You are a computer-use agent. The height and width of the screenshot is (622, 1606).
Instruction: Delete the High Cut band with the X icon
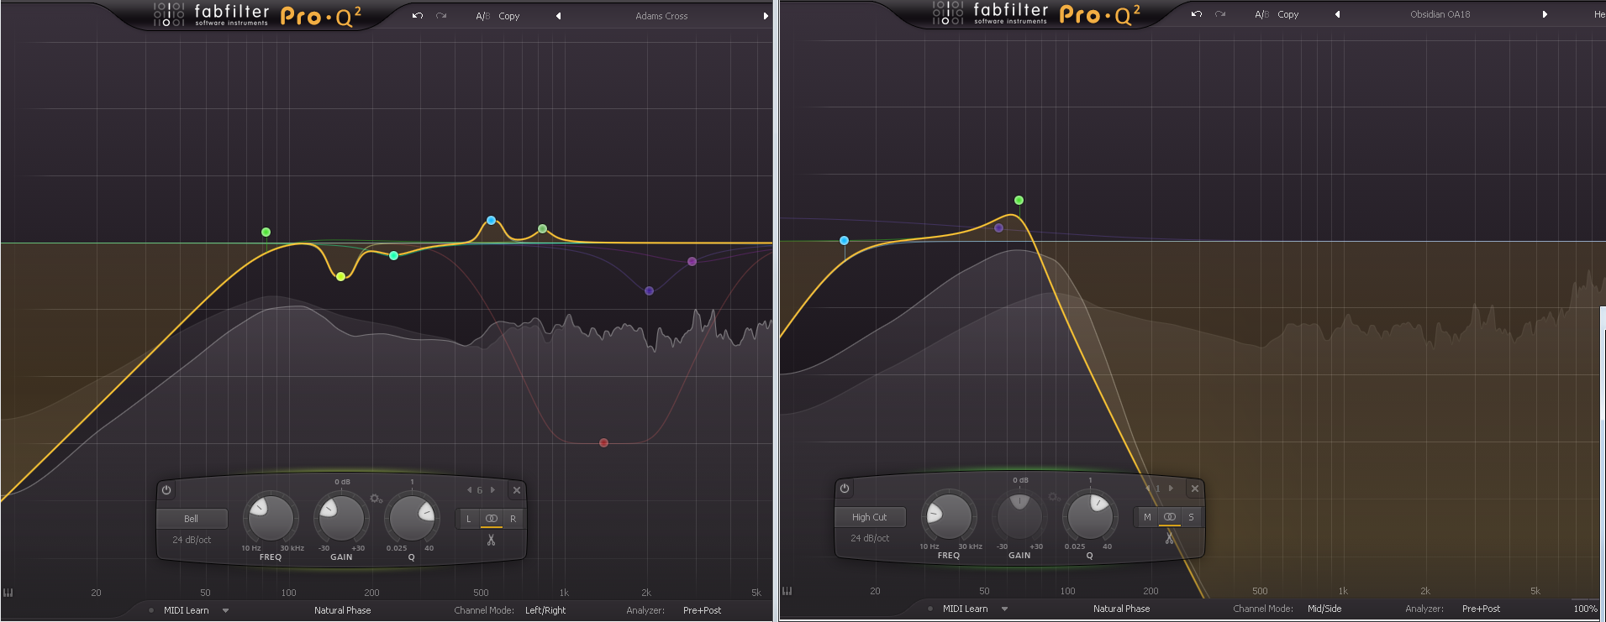pos(1195,489)
